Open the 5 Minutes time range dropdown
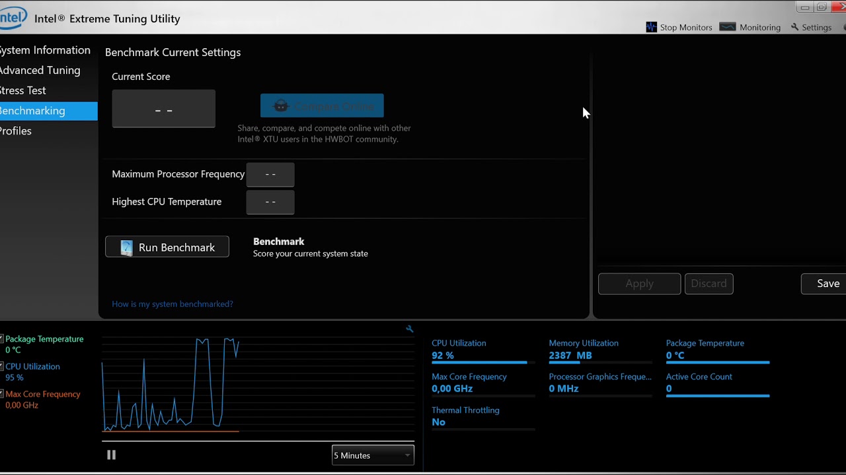Screen dimensions: 846x475 pyautogui.click(x=373, y=455)
